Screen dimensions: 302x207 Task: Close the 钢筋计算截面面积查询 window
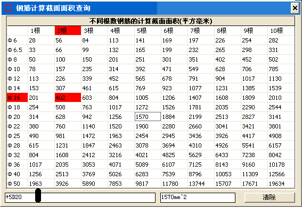295,8
